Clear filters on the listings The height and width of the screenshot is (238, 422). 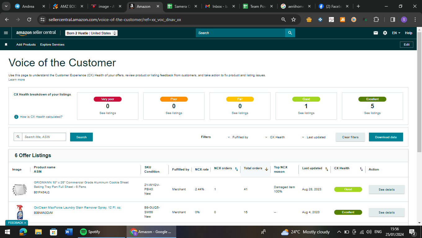pyautogui.click(x=350, y=137)
